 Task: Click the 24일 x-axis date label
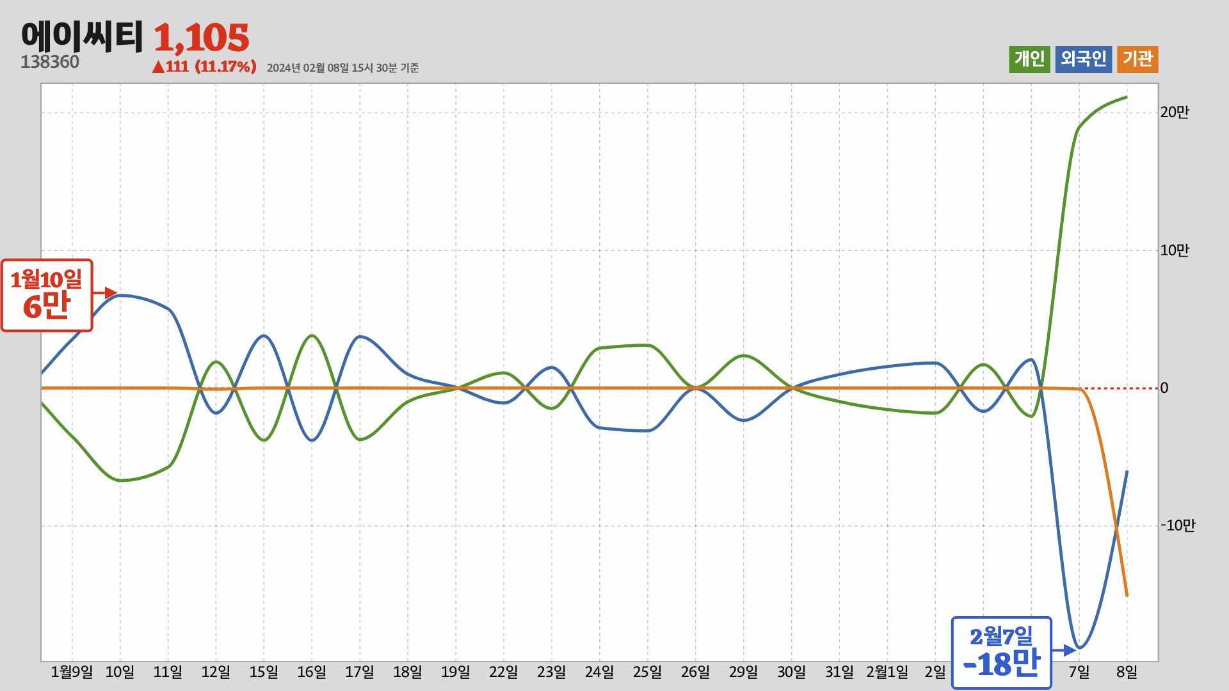coord(600,672)
